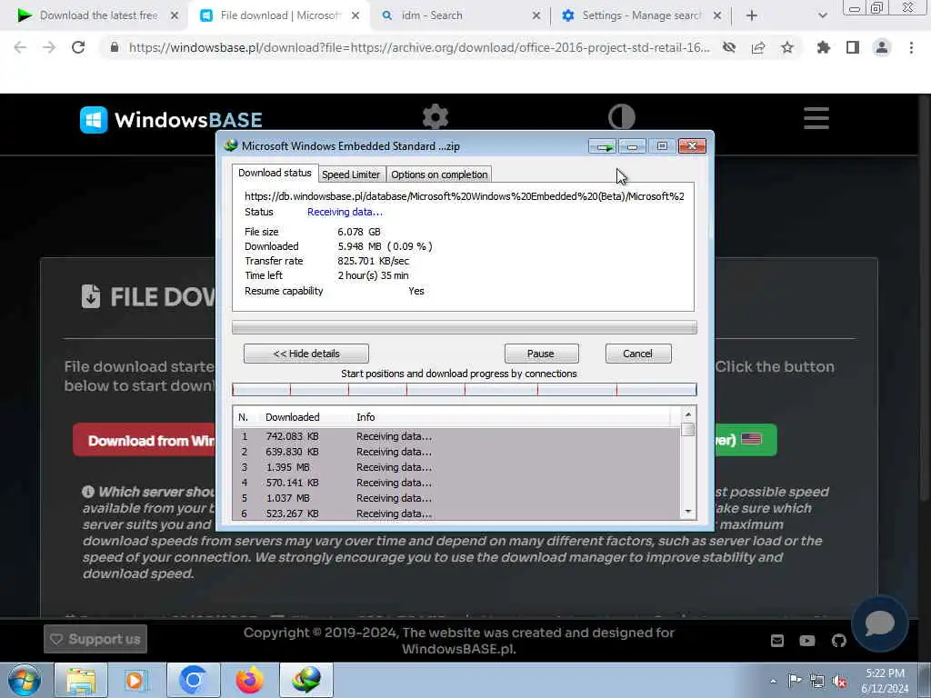The image size is (931, 698).
Task: Open the YouTube icon in footer
Action: pos(807,641)
